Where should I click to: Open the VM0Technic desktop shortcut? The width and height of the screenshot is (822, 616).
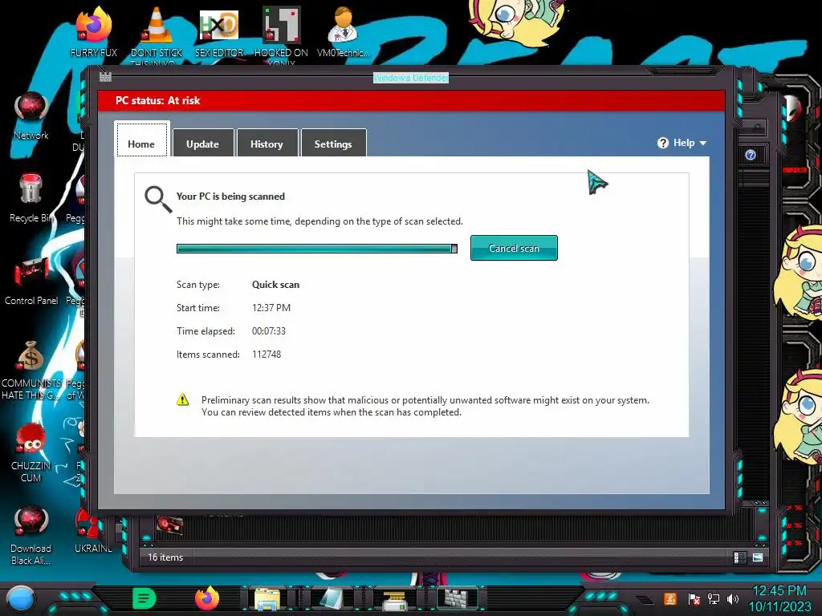point(344,34)
